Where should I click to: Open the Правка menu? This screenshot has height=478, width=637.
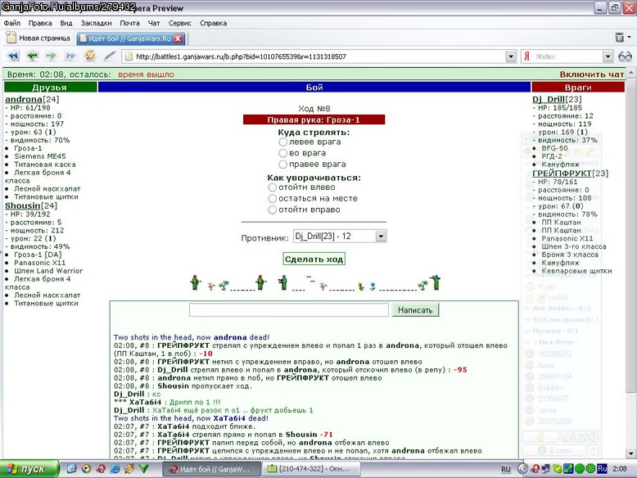[40, 23]
